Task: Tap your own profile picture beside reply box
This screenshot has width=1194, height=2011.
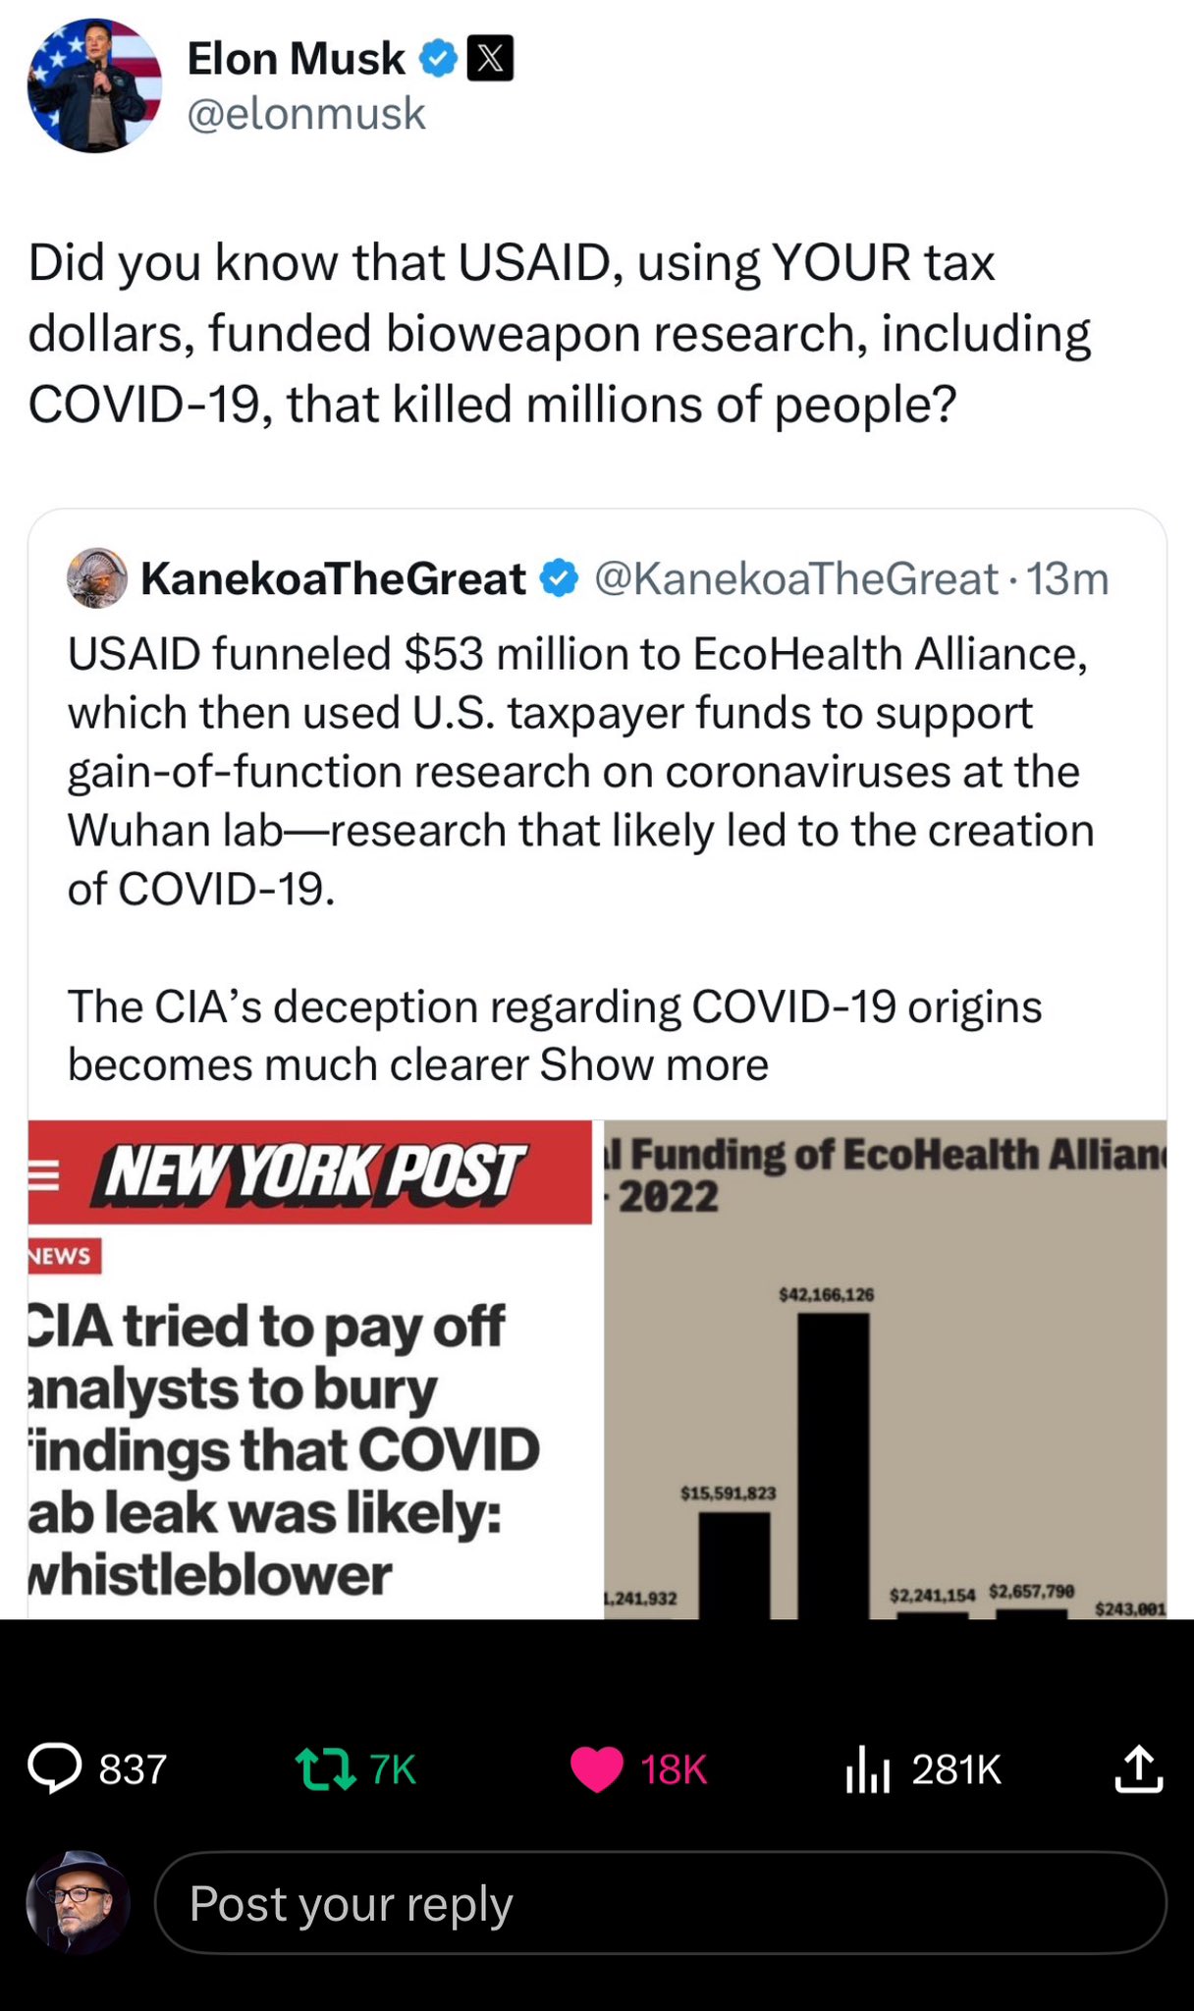Action: point(79,1902)
